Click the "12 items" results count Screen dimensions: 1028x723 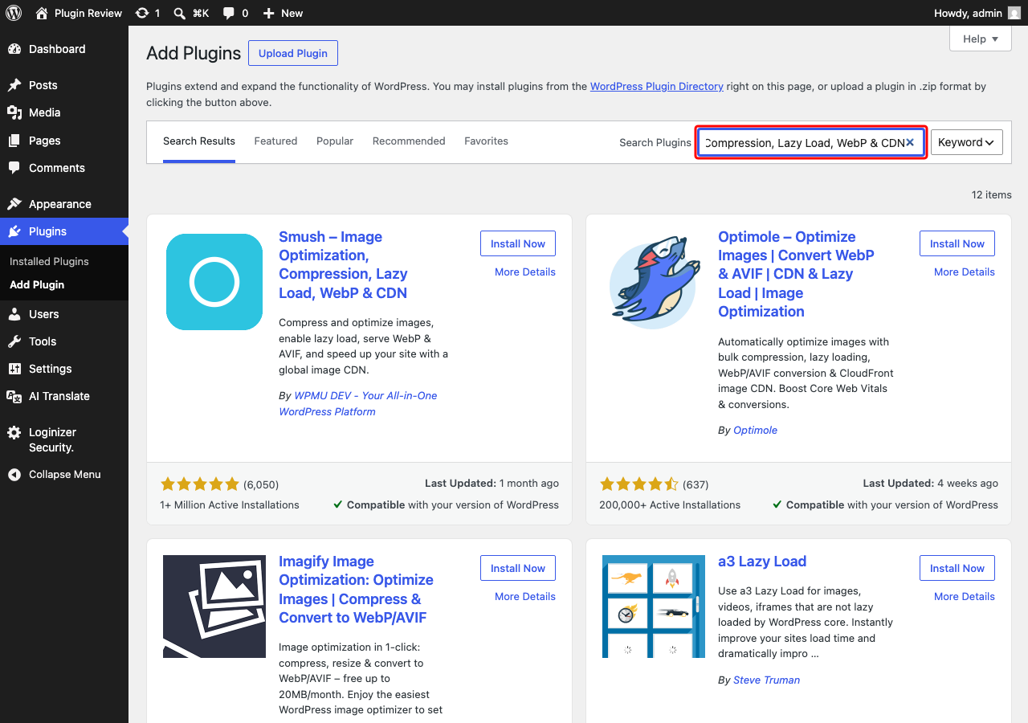tap(991, 194)
